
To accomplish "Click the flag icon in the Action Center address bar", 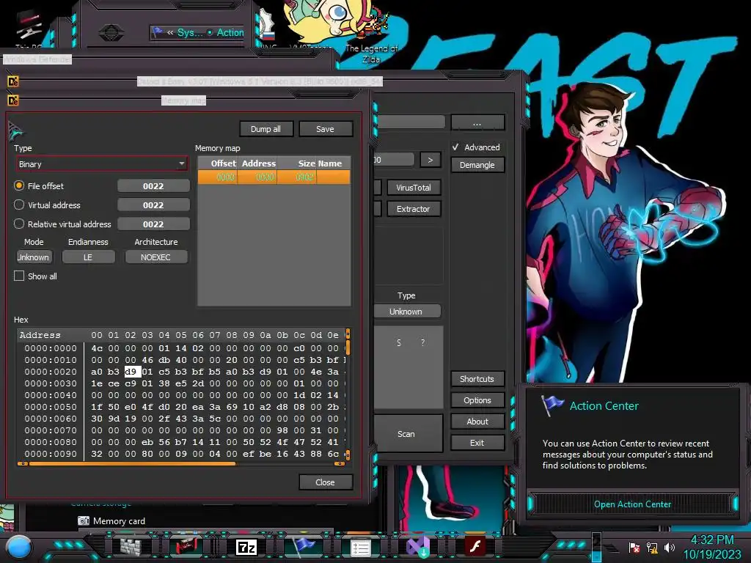I will point(158,32).
